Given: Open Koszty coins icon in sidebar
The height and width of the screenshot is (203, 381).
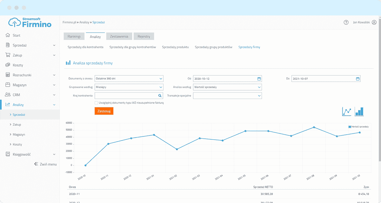Looking at the screenshot, I should (x=8, y=65).
